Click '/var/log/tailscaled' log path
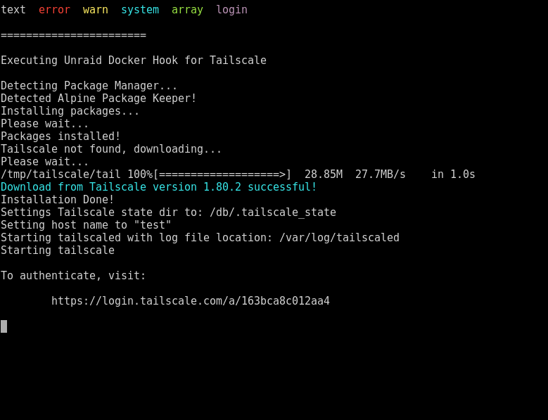Screen dimensions: 548x420 (339, 238)
